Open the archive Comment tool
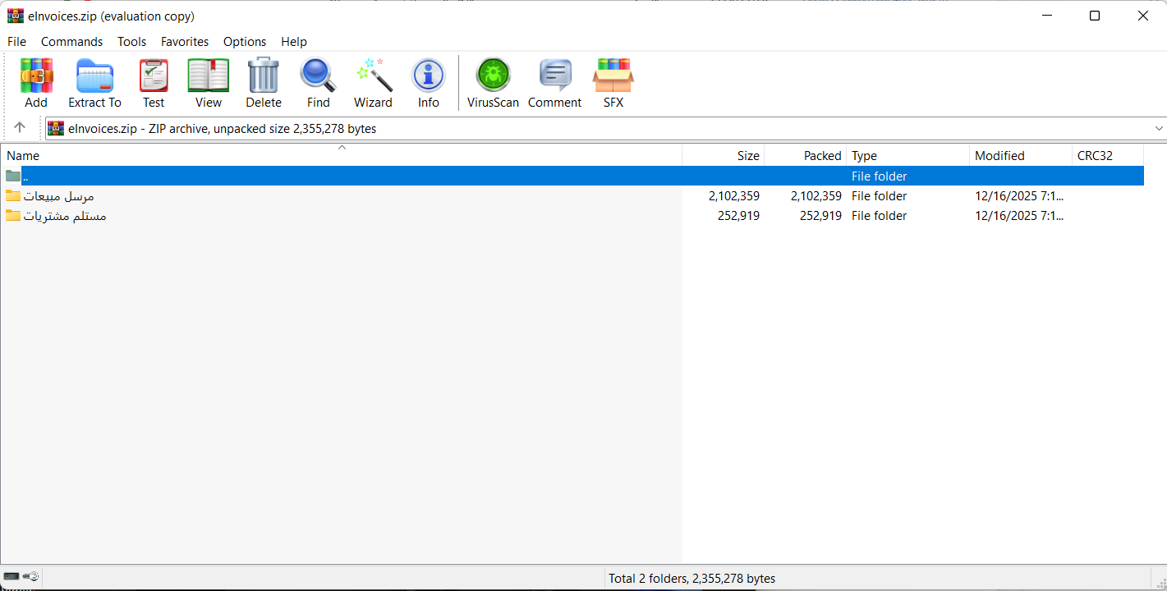 click(554, 83)
